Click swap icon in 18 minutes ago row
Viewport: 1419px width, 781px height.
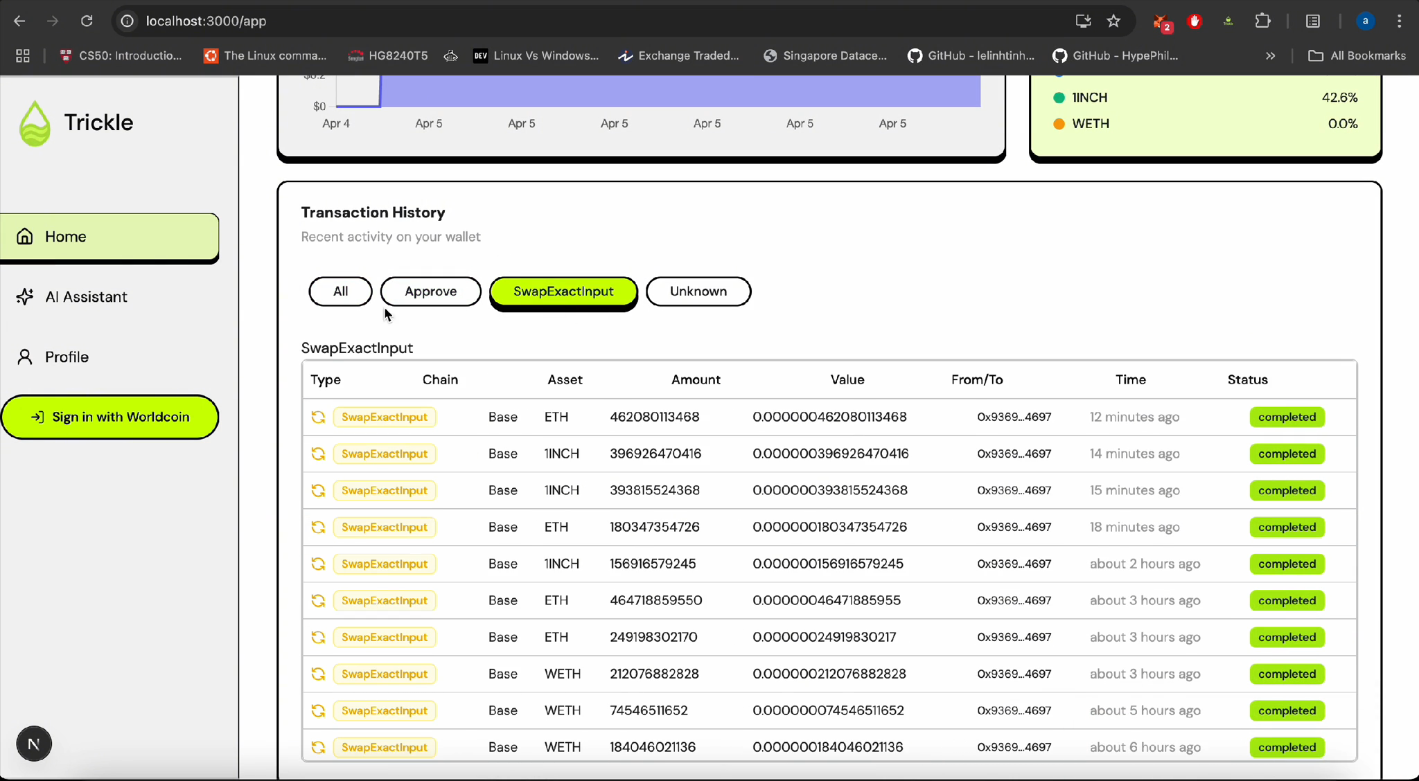tap(318, 527)
